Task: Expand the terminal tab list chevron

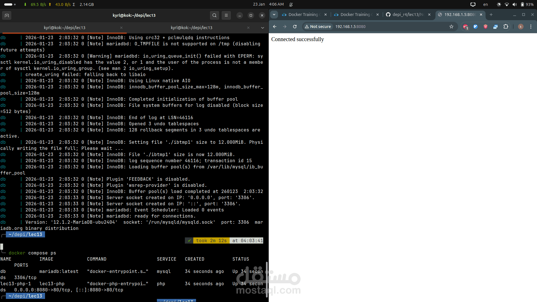Action: point(262,28)
